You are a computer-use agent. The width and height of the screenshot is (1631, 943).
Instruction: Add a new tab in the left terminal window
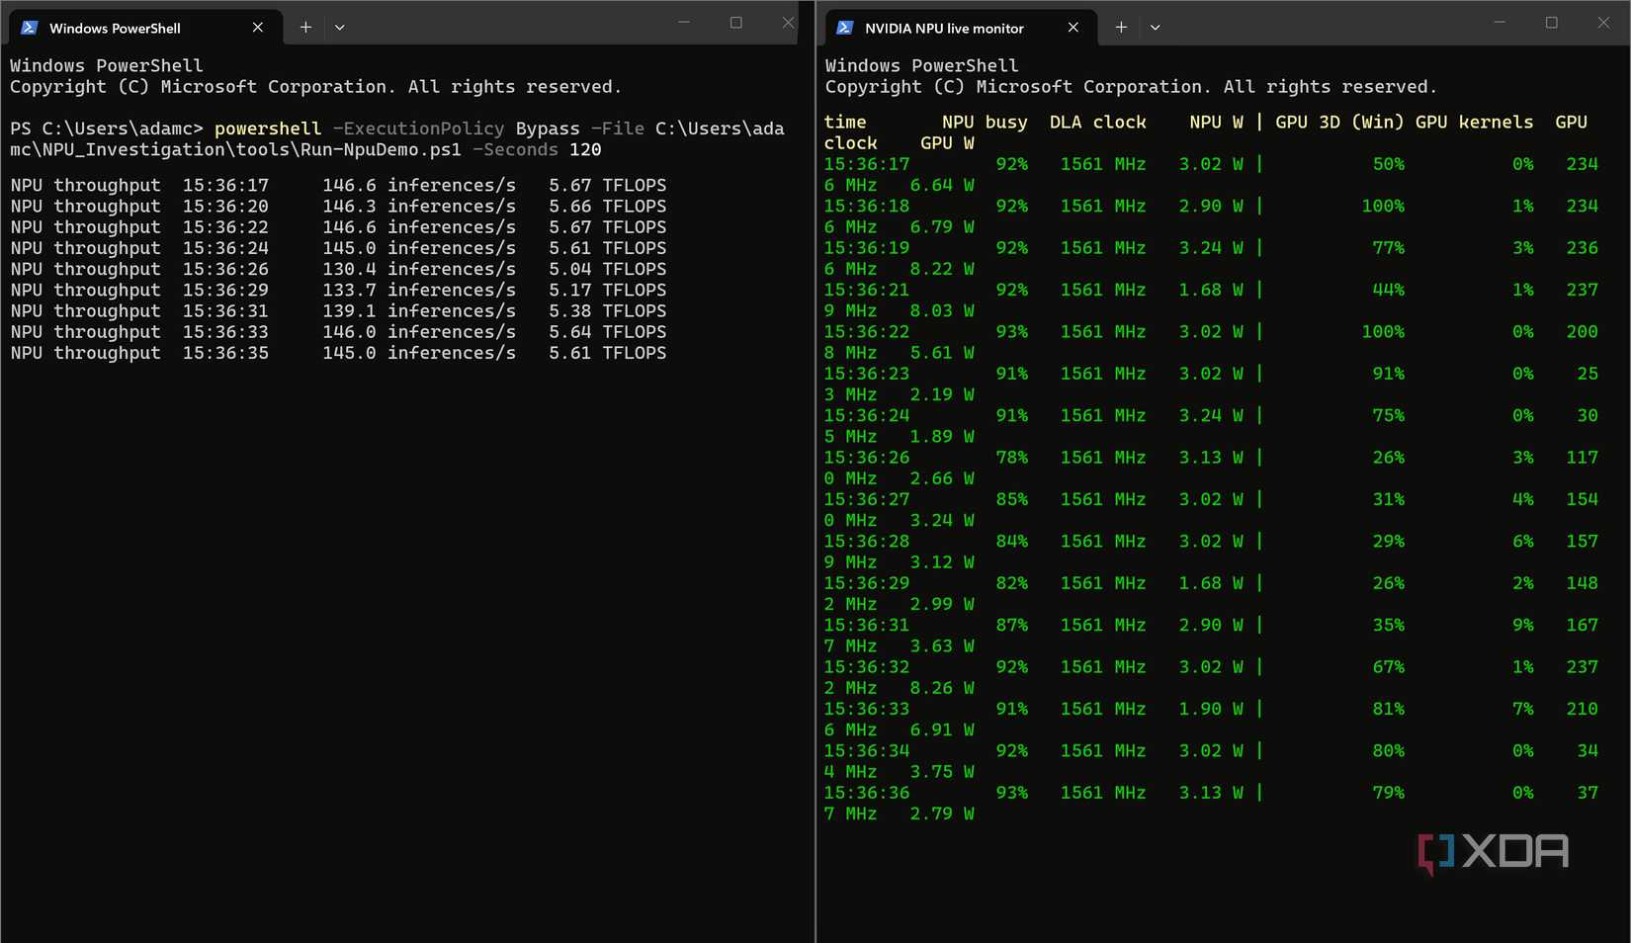(x=305, y=28)
